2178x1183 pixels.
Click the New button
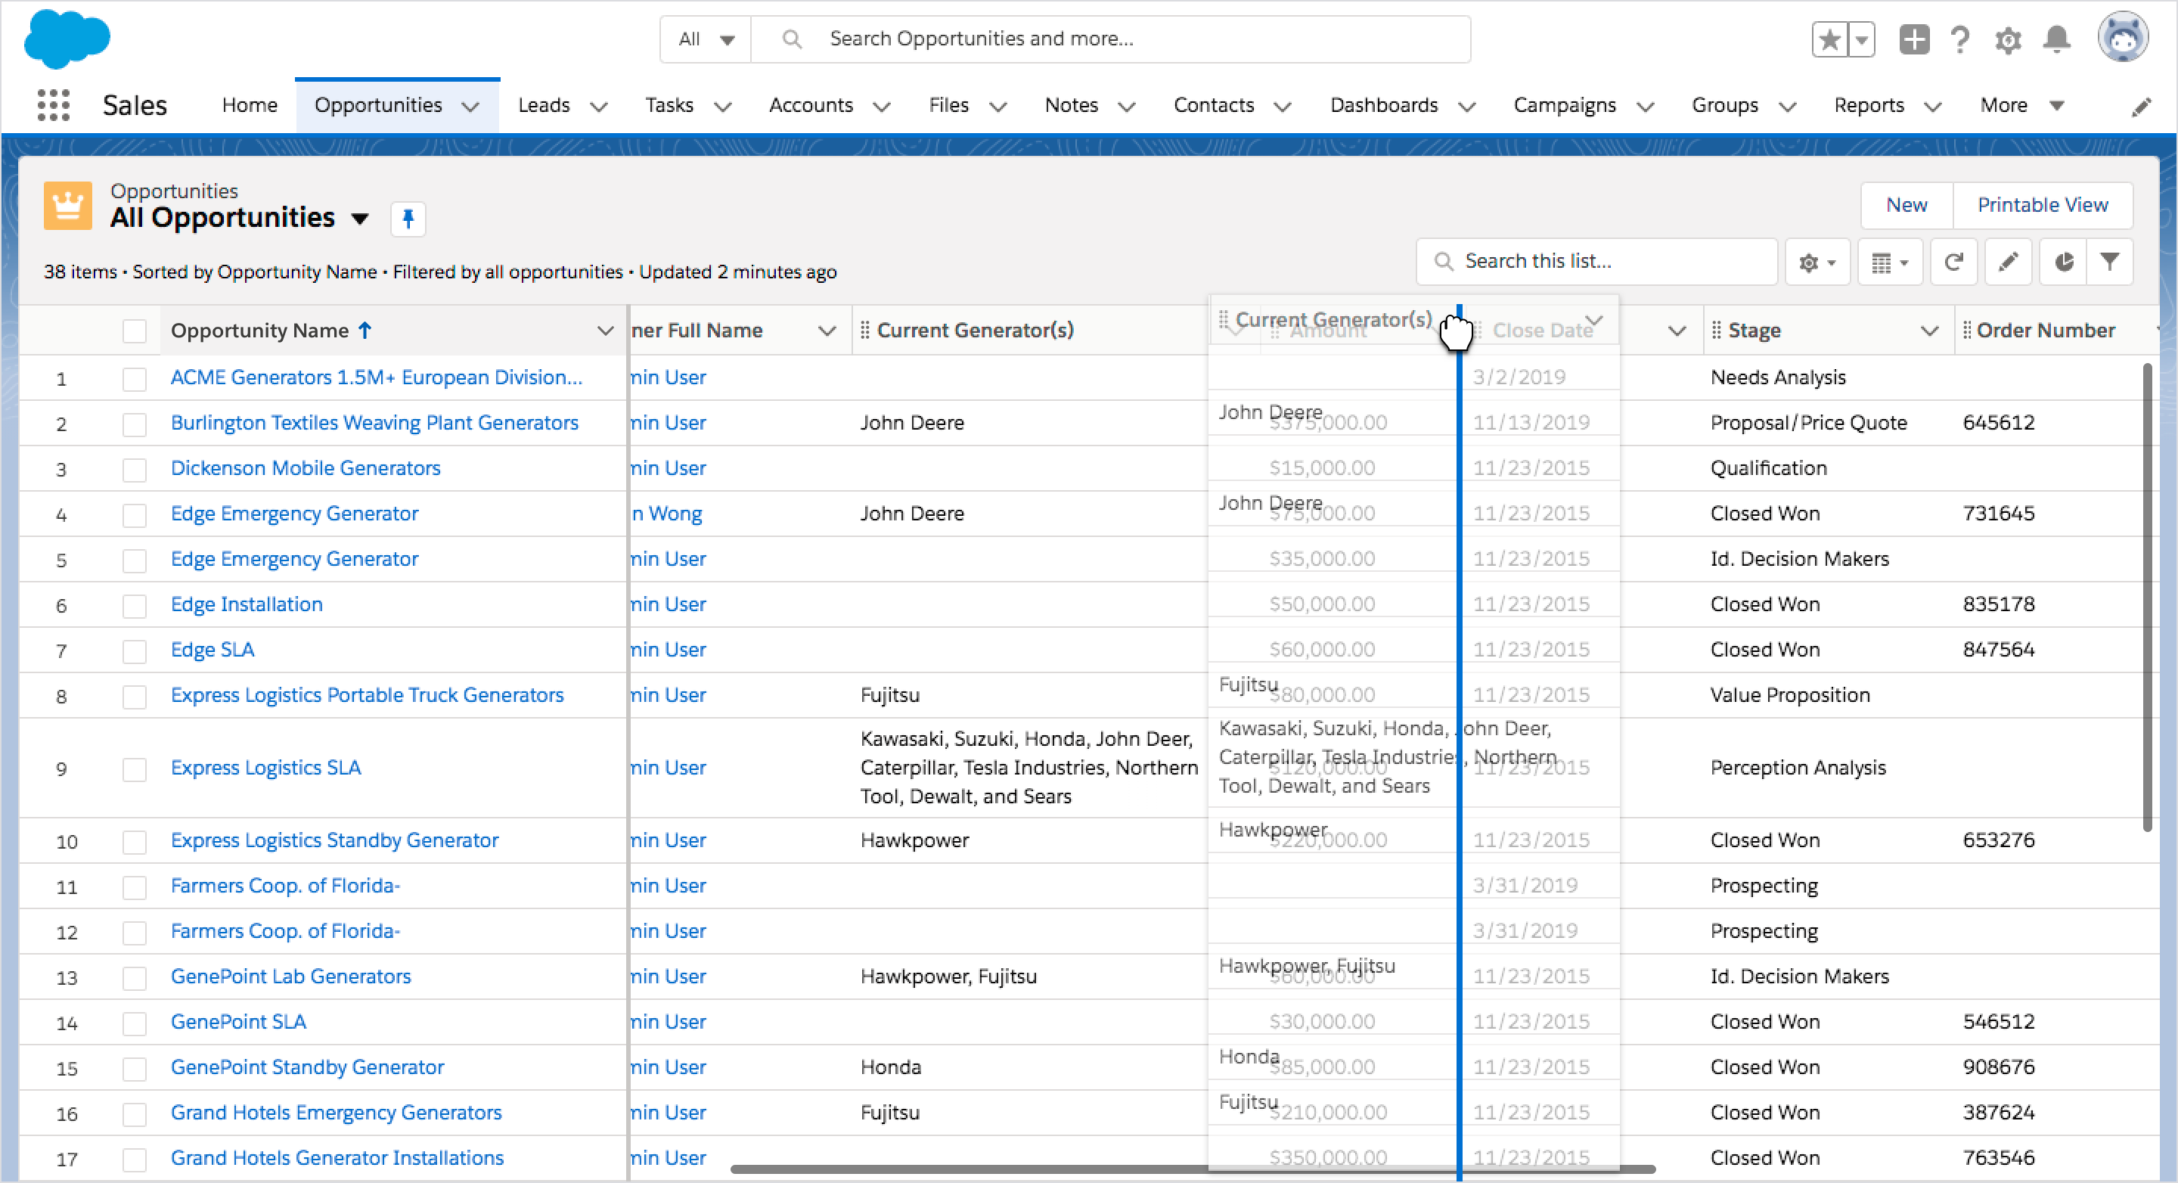click(1906, 206)
